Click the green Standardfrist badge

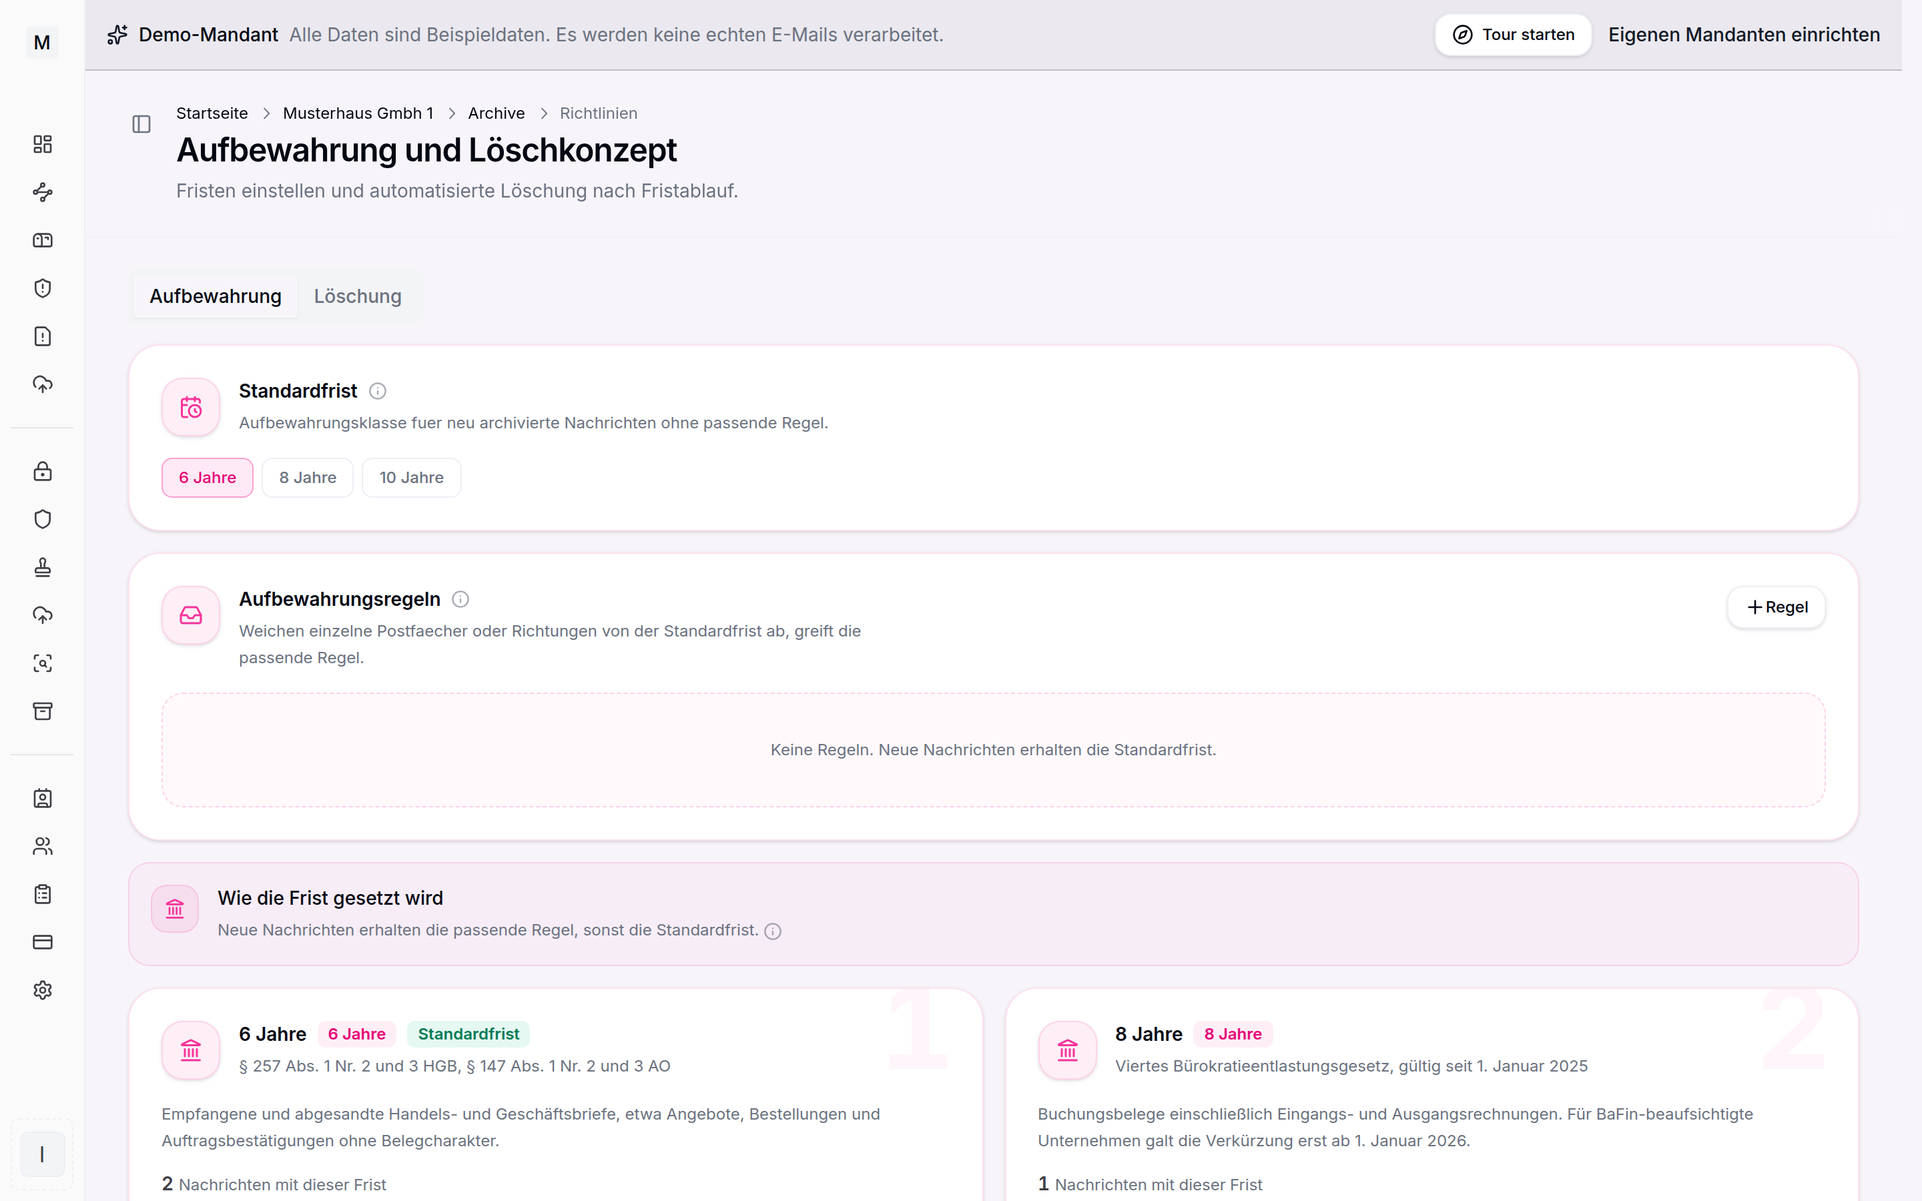click(468, 1034)
